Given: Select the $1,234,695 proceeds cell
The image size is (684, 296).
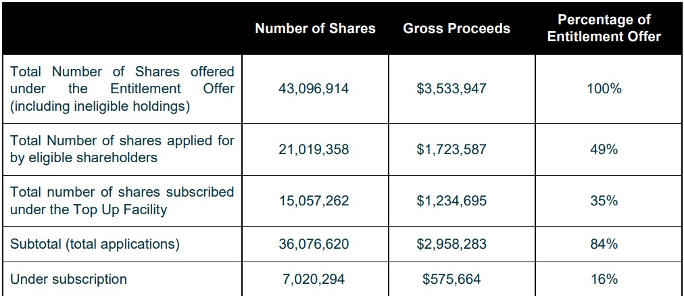Looking at the screenshot, I should click(x=451, y=201).
